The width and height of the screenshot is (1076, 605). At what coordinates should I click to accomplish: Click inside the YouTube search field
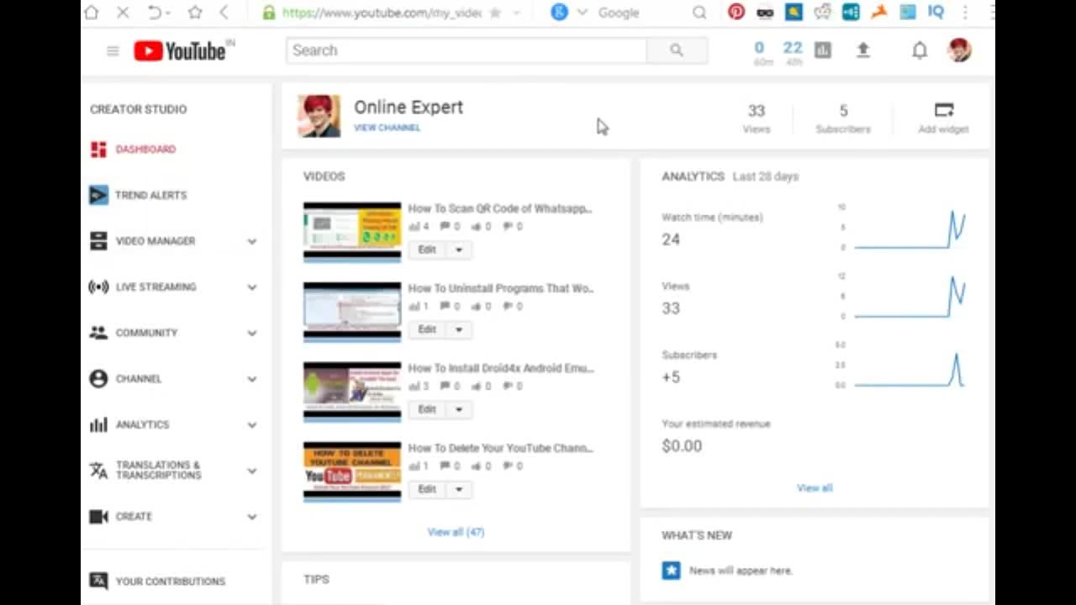click(x=467, y=50)
